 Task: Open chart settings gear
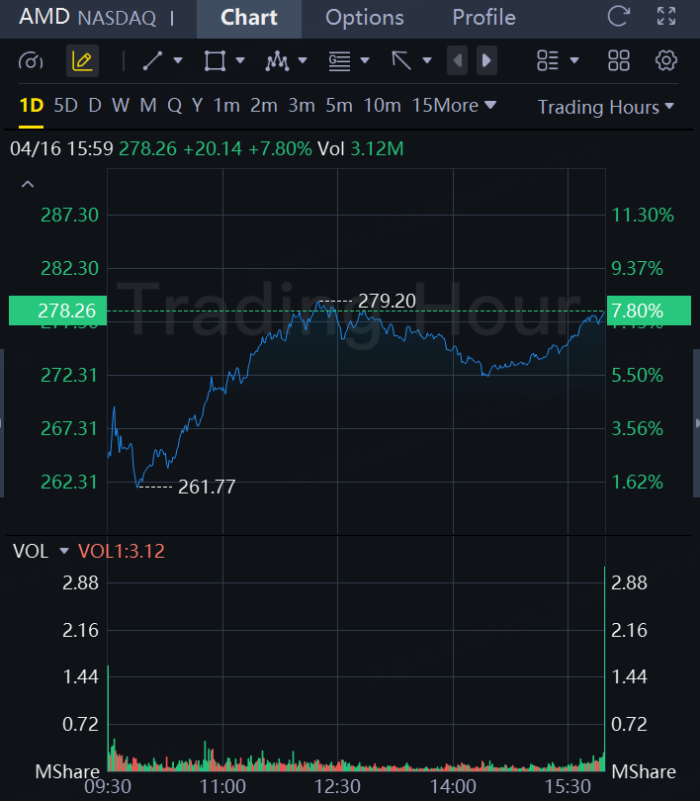click(x=666, y=60)
